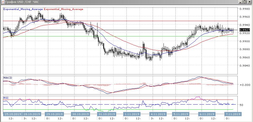
Task: Select the 29.10.2019 date label
Action: click(x=54, y=114)
